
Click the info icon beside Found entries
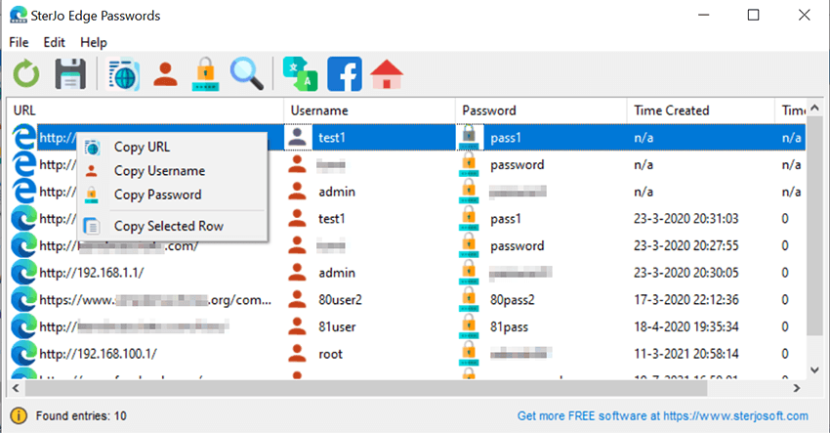[19, 415]
